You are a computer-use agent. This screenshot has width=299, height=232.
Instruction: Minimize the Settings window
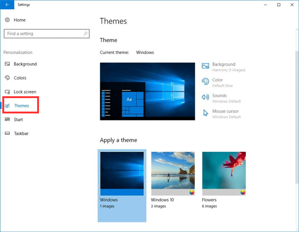265,5
